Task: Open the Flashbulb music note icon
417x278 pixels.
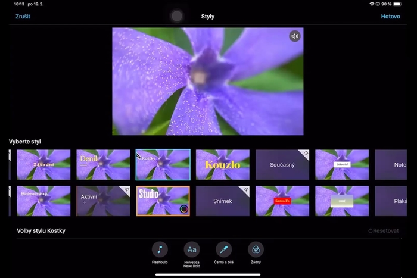Action: [160, 249]
